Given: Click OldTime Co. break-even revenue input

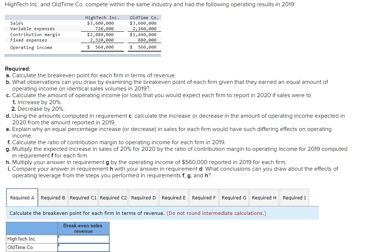Looking at the screenshot, I should coord(84,247).
